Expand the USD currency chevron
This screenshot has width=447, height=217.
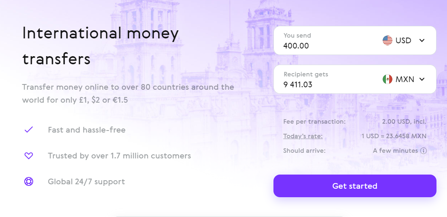point(422,40)
